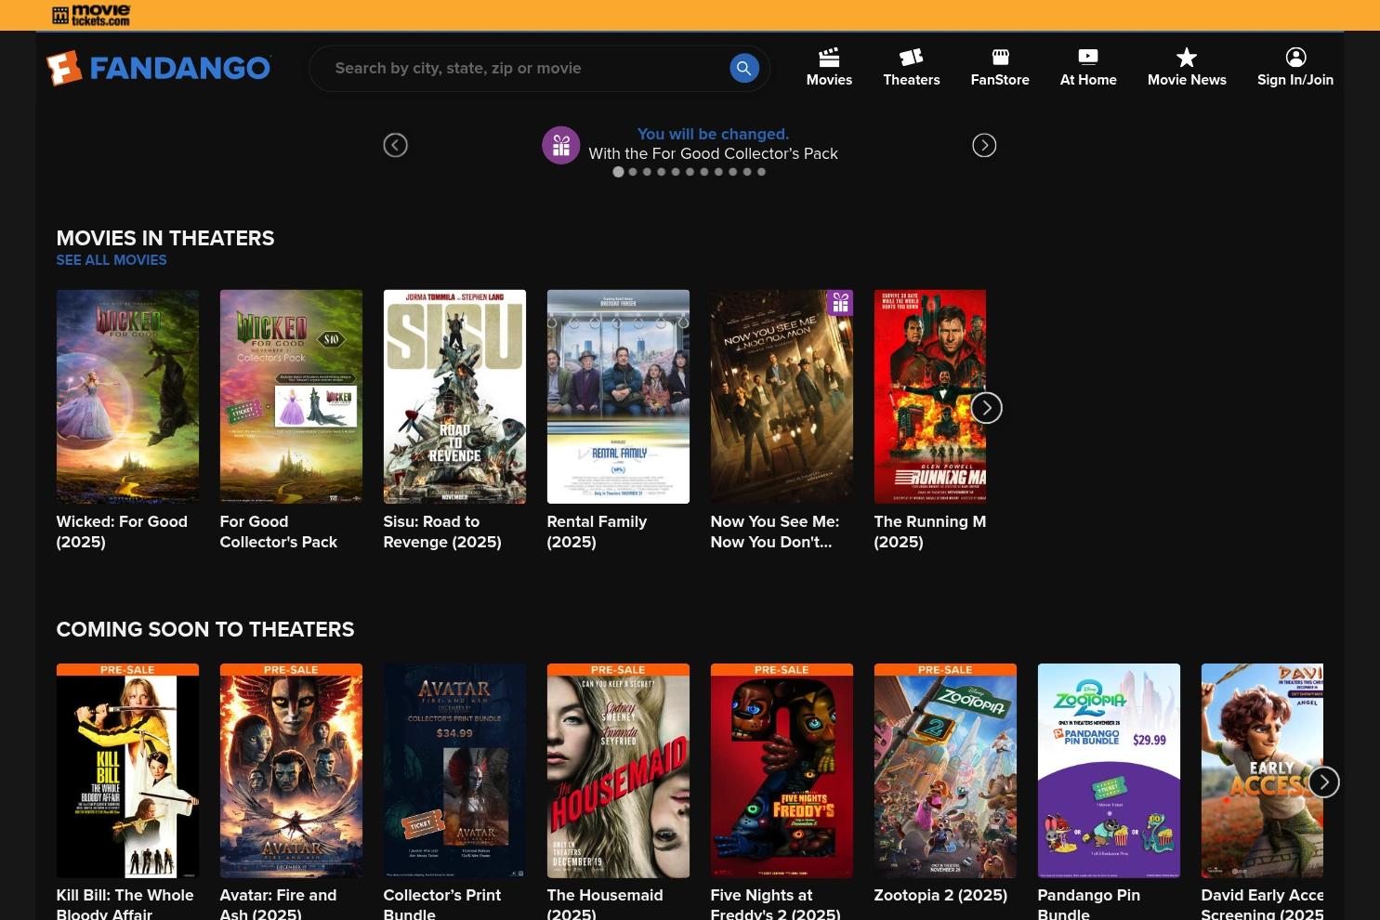Open the Theaters menu label
The width and height of the screenshot is (1380, 920).
912,80
